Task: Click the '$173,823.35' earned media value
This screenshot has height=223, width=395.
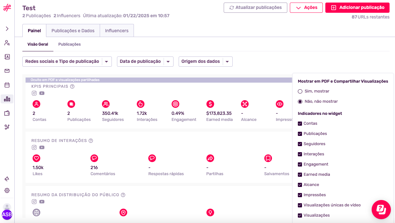Action: point(219,113)
